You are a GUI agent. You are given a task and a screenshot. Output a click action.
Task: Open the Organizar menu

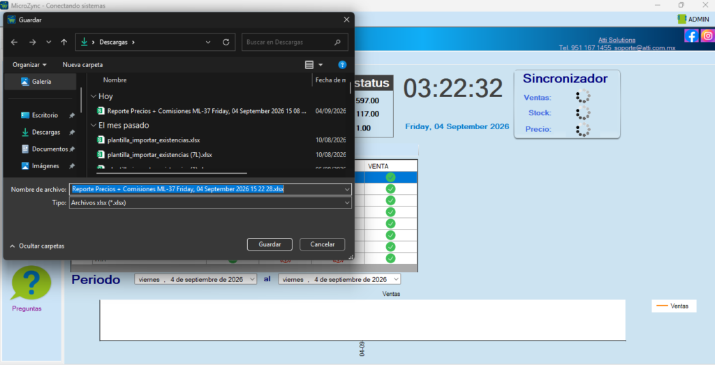point(29,65)
